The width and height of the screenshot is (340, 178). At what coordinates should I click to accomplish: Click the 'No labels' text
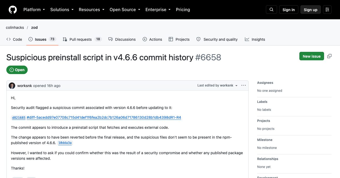pyautogui.click(x=264, y=110)
